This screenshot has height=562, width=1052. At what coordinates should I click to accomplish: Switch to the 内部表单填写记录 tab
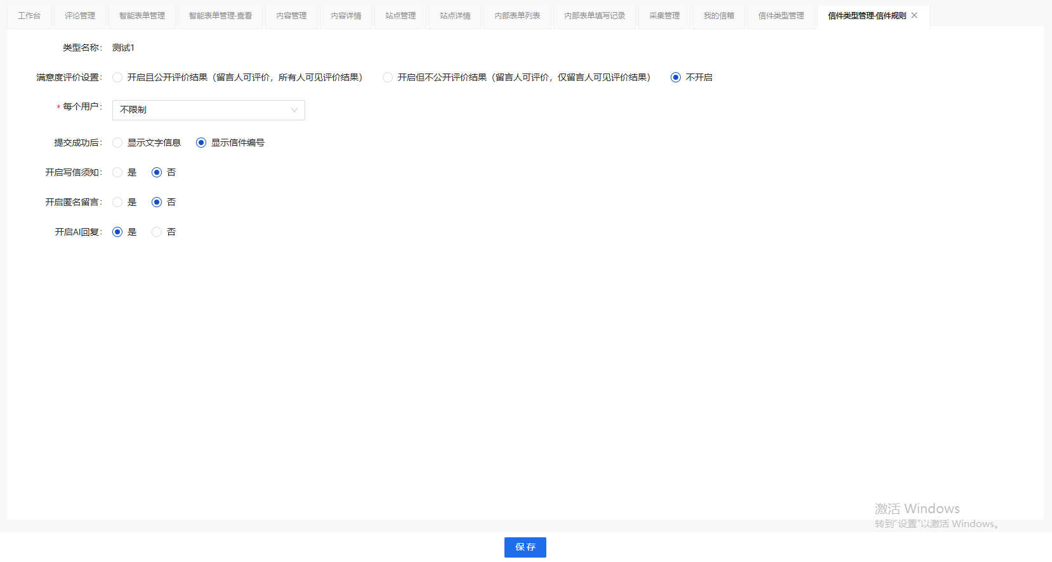pos(595,16)
